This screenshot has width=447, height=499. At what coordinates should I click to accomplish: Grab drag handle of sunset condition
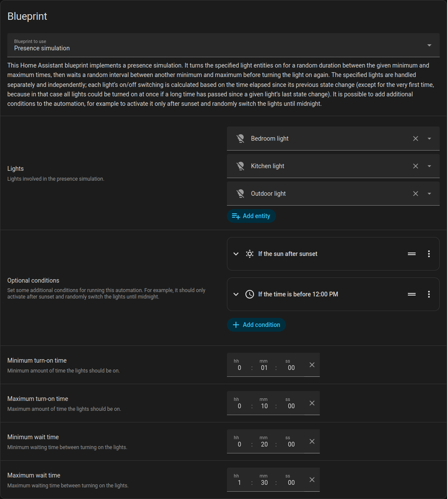click(412, 254)
